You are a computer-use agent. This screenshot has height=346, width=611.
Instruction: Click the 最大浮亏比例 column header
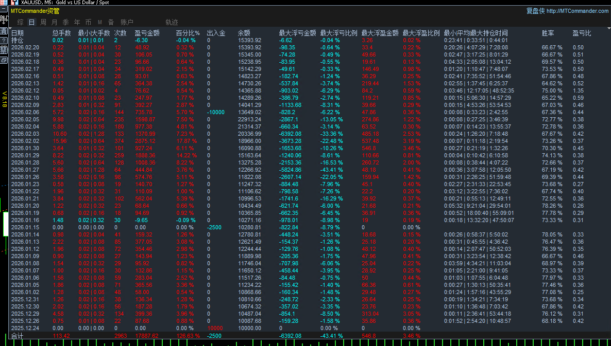[338, 33]
